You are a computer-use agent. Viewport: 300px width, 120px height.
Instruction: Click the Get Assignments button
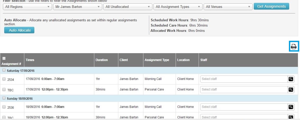[x=271, y=7]
